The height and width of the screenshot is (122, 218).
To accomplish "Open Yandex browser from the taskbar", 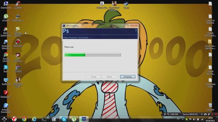I will coord(14,119).
